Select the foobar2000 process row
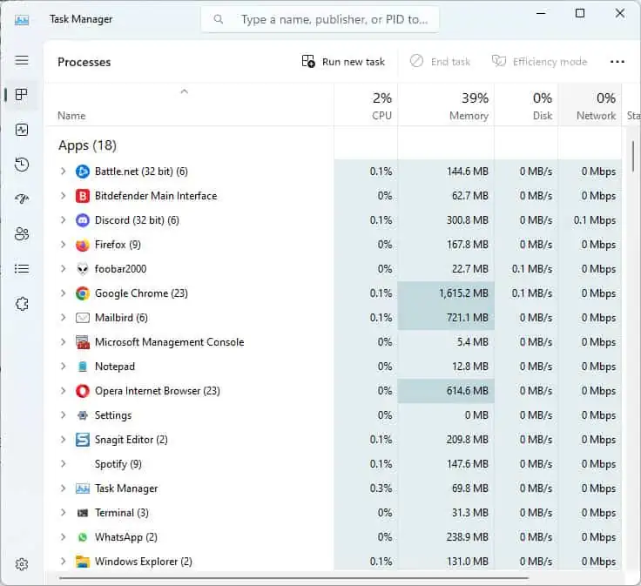641x586 pixels. 334,269
